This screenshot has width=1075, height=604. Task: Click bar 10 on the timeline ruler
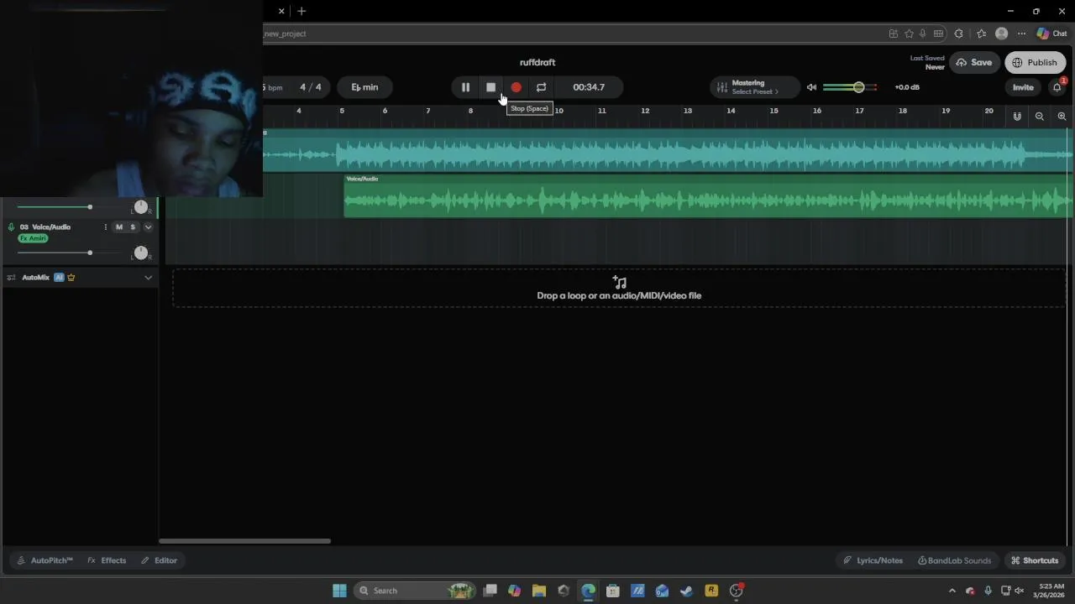pyautogui.click(x=558, y=111)
